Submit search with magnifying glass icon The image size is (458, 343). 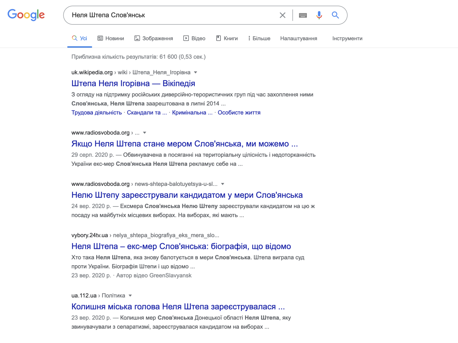click(x=335, y=15)
